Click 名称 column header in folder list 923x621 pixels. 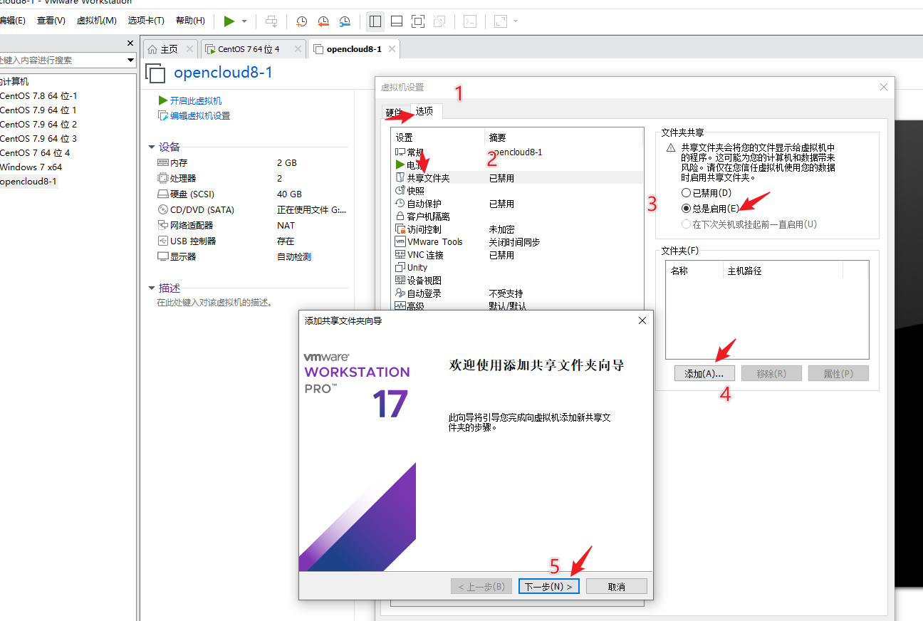[694, 271]
